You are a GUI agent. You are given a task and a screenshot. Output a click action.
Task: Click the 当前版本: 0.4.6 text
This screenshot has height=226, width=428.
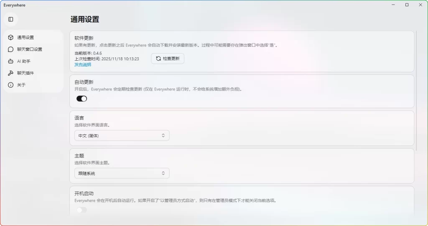coord(88,53)
